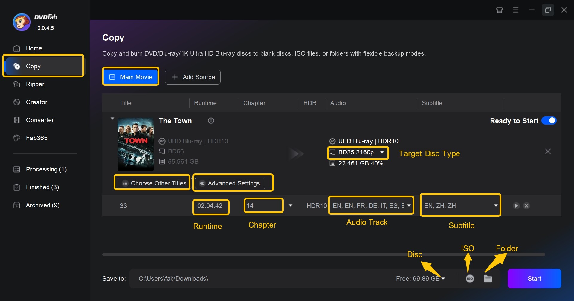The height and width of the screenshot is (301, 574).
Task: Click The Town title text
Action: (x=175, y=121)
